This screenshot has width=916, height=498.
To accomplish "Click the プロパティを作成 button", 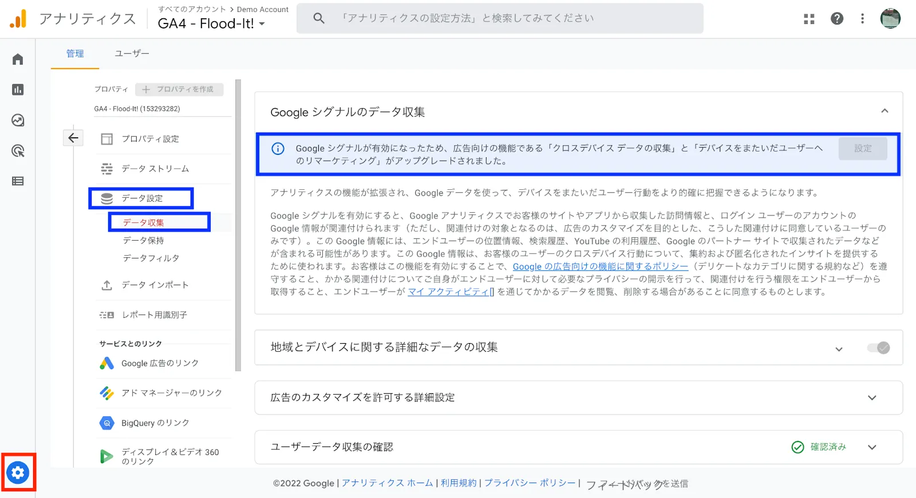I will click(x=179, y=89).
